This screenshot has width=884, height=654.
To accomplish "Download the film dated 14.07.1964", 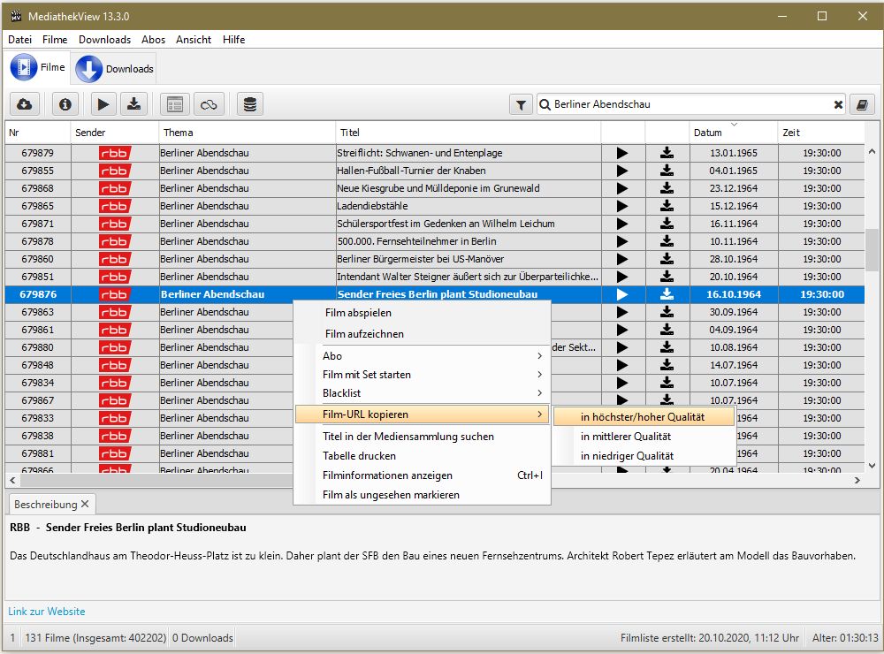I will click(x=667, y=365).
